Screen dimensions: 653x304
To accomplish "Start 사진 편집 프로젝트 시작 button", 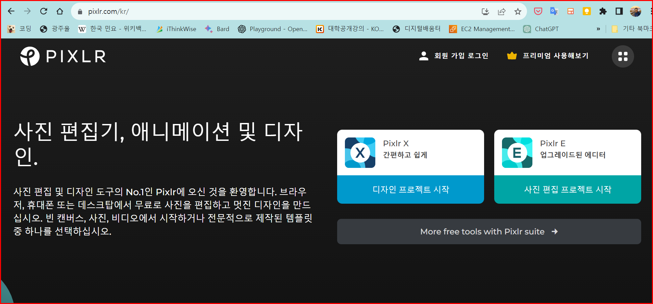I will pyautogui.click(x=568, y=189).
